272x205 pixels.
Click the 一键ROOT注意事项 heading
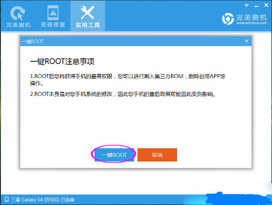tap(62, 62)
